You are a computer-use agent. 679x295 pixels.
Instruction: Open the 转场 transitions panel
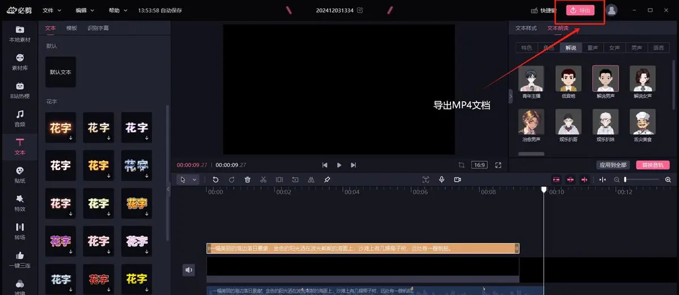(20, 231)
